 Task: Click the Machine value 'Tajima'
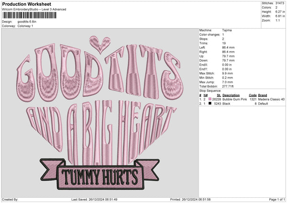coord(227,30)
